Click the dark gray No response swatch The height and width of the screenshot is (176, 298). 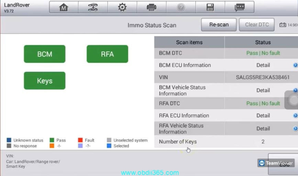pos(9,146)
